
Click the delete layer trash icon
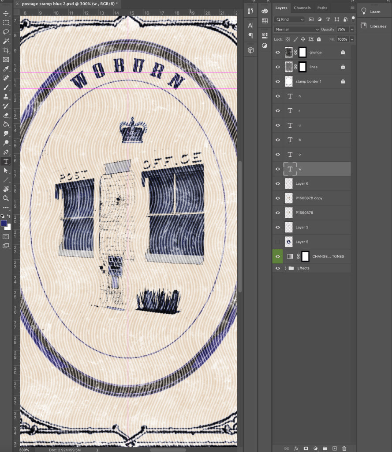coord(344,448)
